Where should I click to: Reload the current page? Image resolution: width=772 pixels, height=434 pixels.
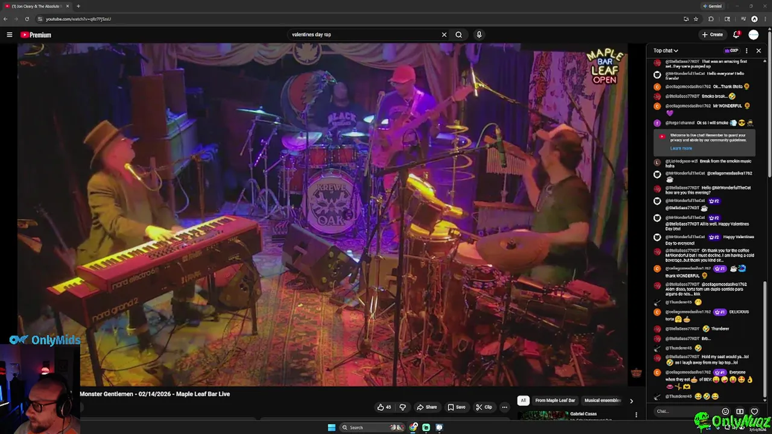[x=27, y=19]
